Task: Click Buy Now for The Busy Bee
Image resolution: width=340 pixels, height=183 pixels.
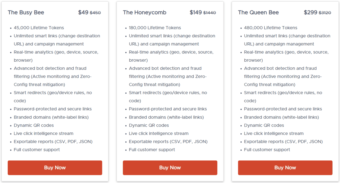Action: coord(55,168)
